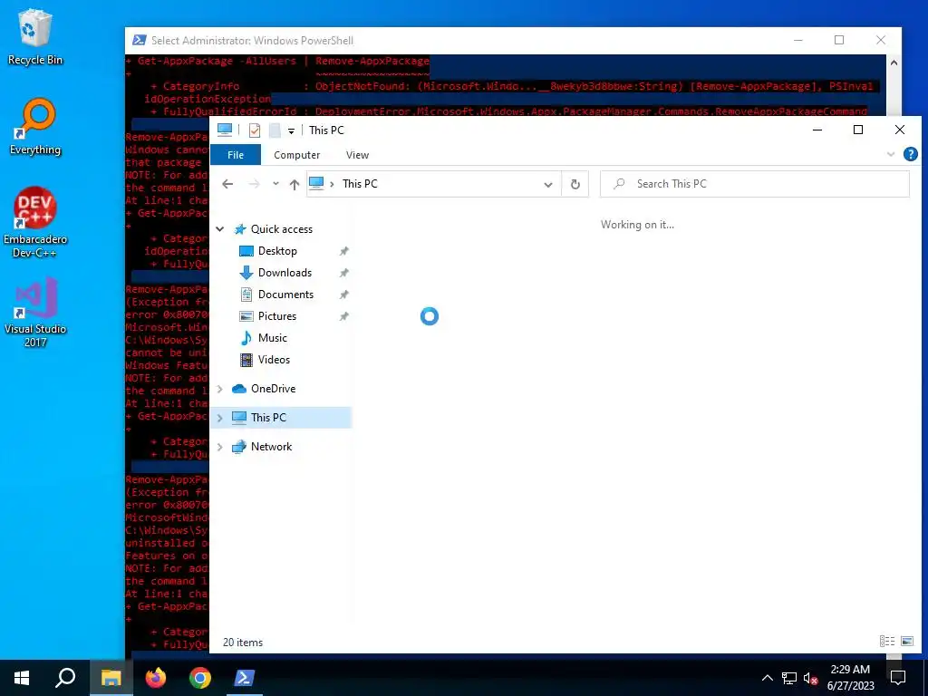Click the New folder icon in quick access toolbar
The image size is (928, 696).
click(x=275, y=130)
